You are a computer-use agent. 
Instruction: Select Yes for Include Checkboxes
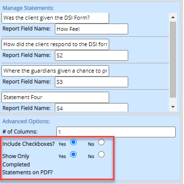point(73,142)
